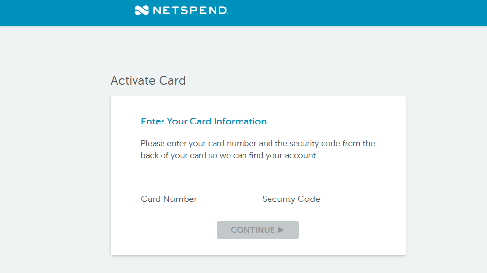The image size is (487, 273).
Task: Click the CONTINUE text label
Action: (253, 230)
